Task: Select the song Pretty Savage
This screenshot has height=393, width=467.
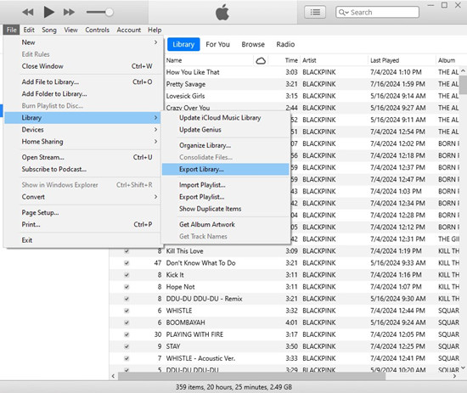Action: pos(186,84)
